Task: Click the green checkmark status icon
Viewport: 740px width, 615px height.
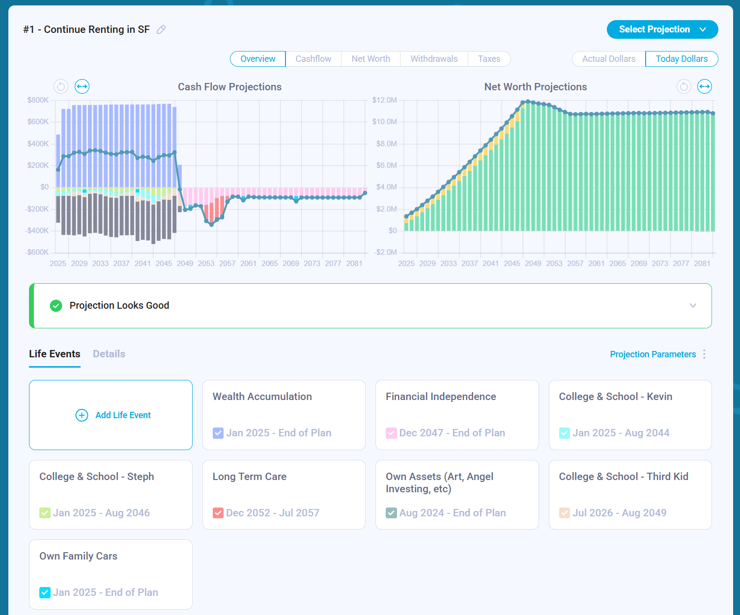Action: [x=56, y=306]
